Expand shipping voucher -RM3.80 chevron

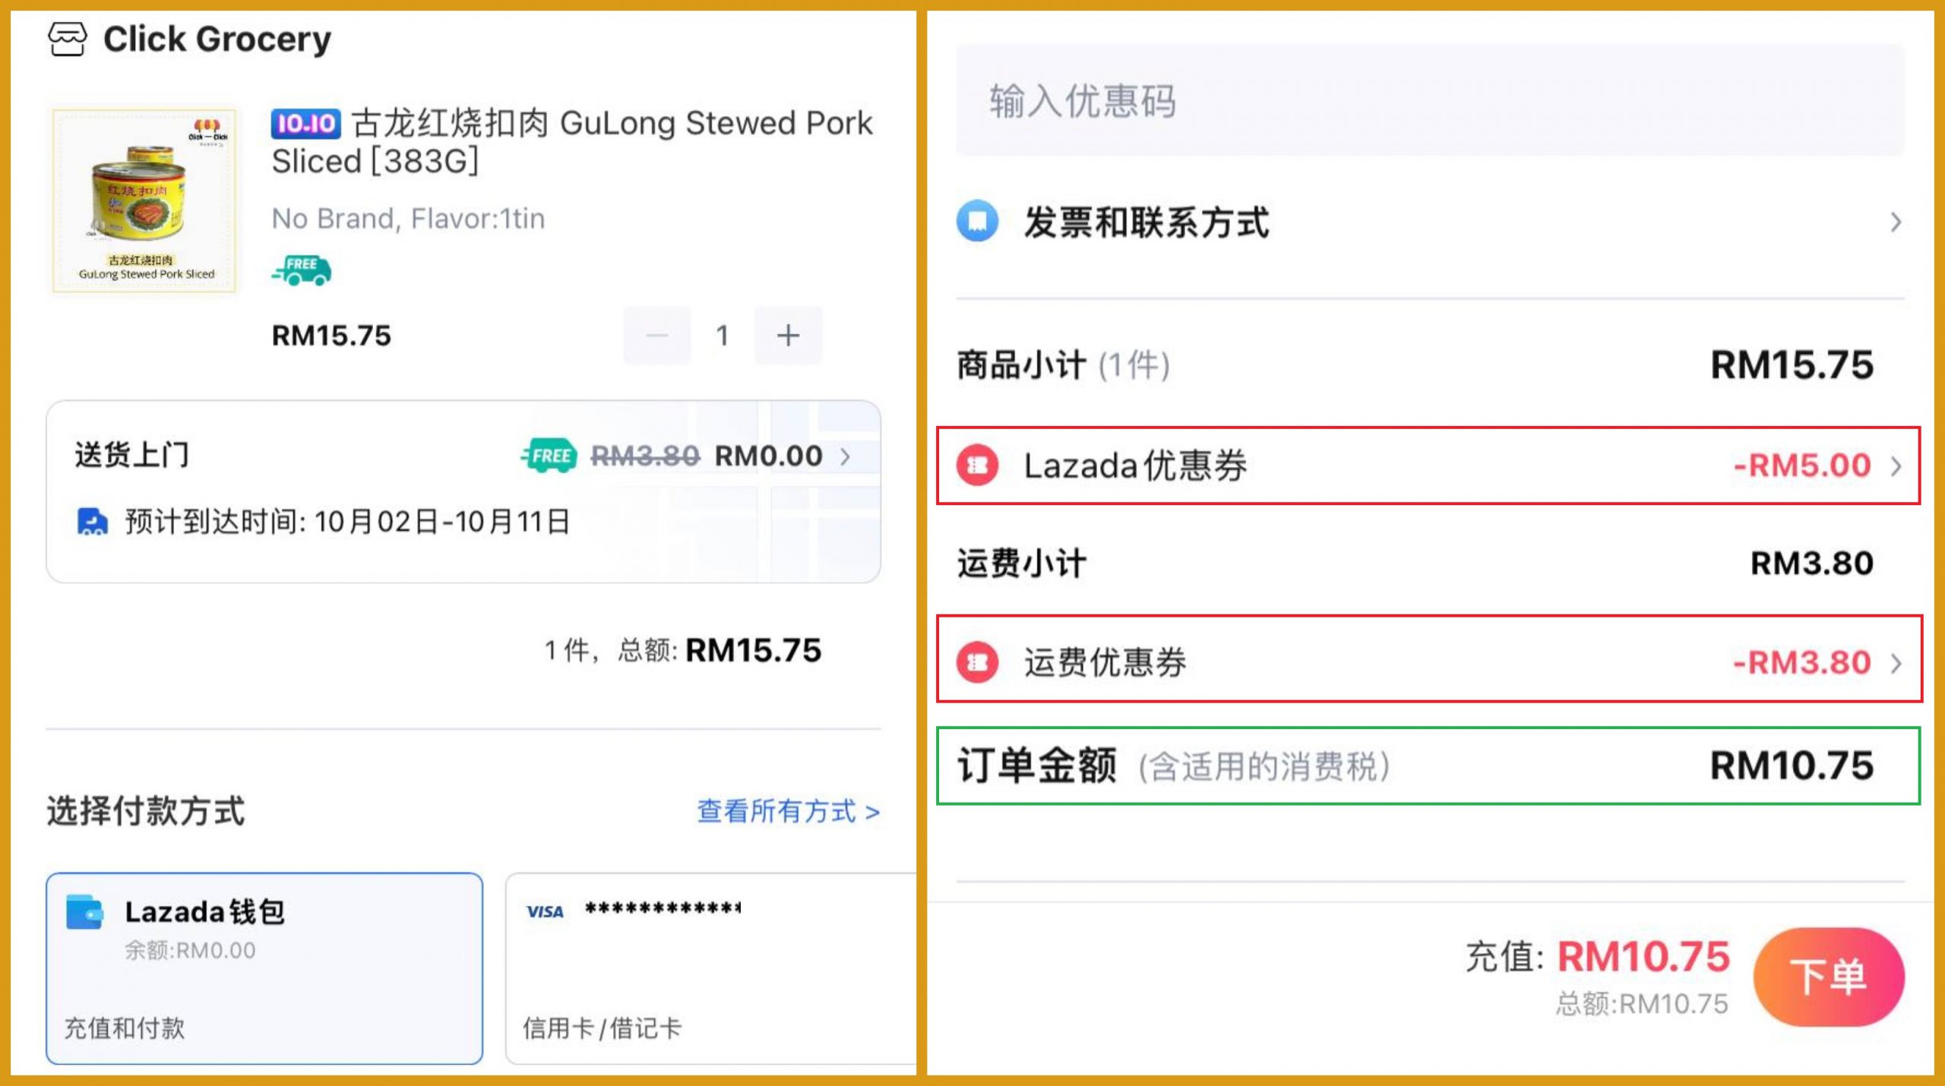click(1896, 663)
